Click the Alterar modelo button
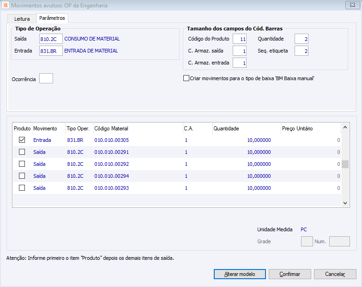Screen dimensions: 362x287 pos(240,274)
